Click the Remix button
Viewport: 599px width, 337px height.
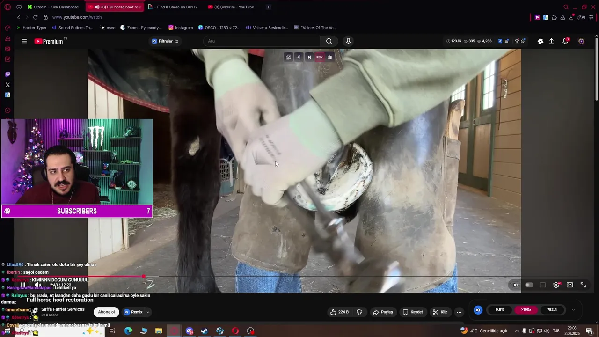click(133, 312)
